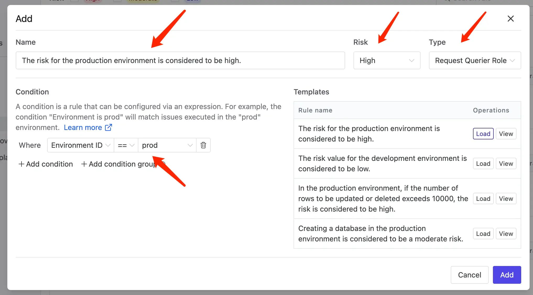View the production environment high risk template
The width and height of the screenshot is (533, 295).
tap(506, 134)
